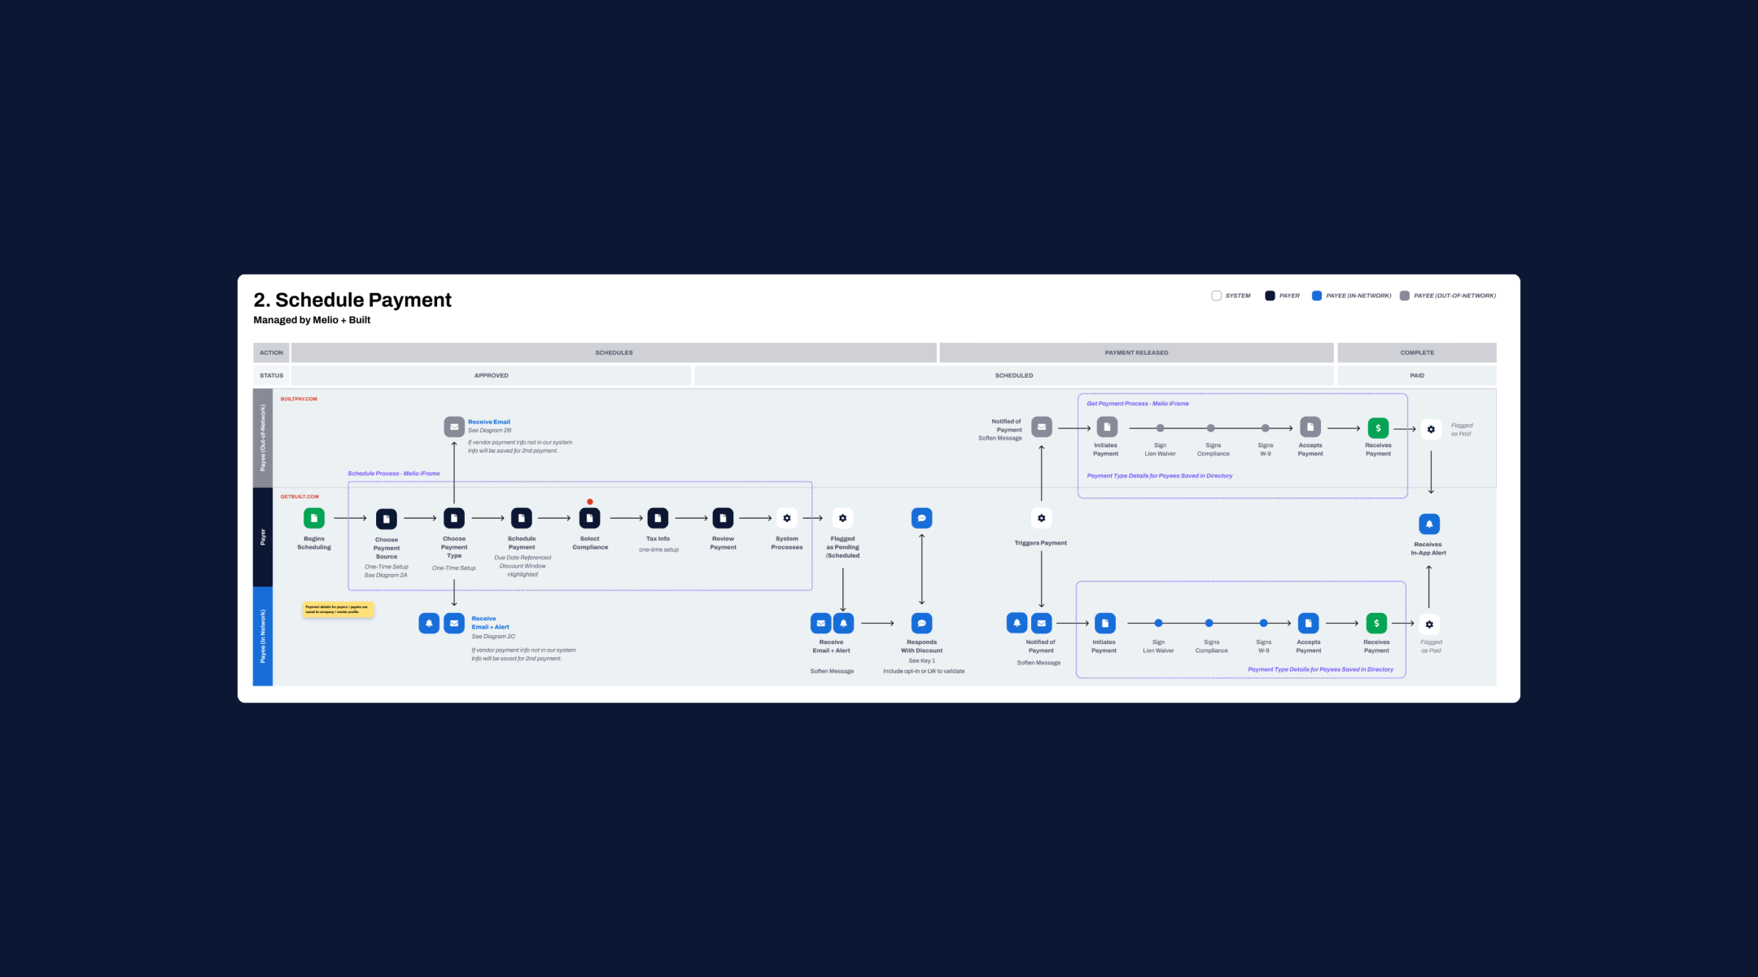This screenshot has width=1758, height=977.
Task: Click the SCHEDULES action header
Action: point(614,353)
